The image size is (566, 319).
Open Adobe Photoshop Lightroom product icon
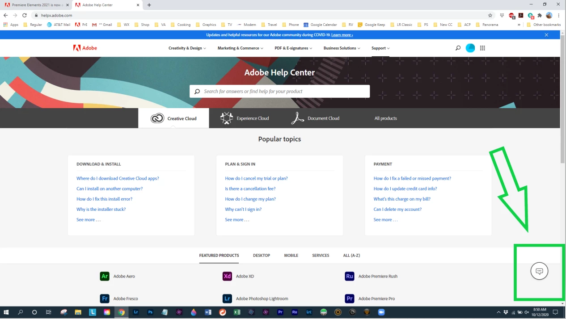point(227,298)
